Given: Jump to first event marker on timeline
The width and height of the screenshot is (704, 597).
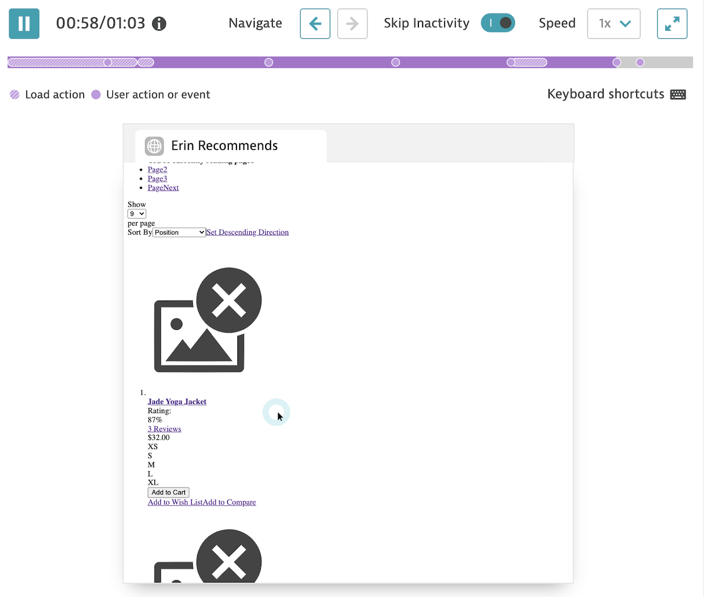Looking at the screenshot, I should [x=108, y=63].
